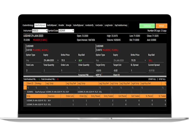Click the Total Lots input field
This screenshot has width=189, height=136.
pos(34,71)
